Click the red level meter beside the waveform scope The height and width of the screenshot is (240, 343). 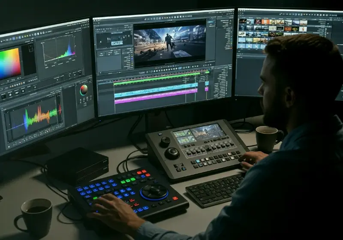tap(60, 108)
